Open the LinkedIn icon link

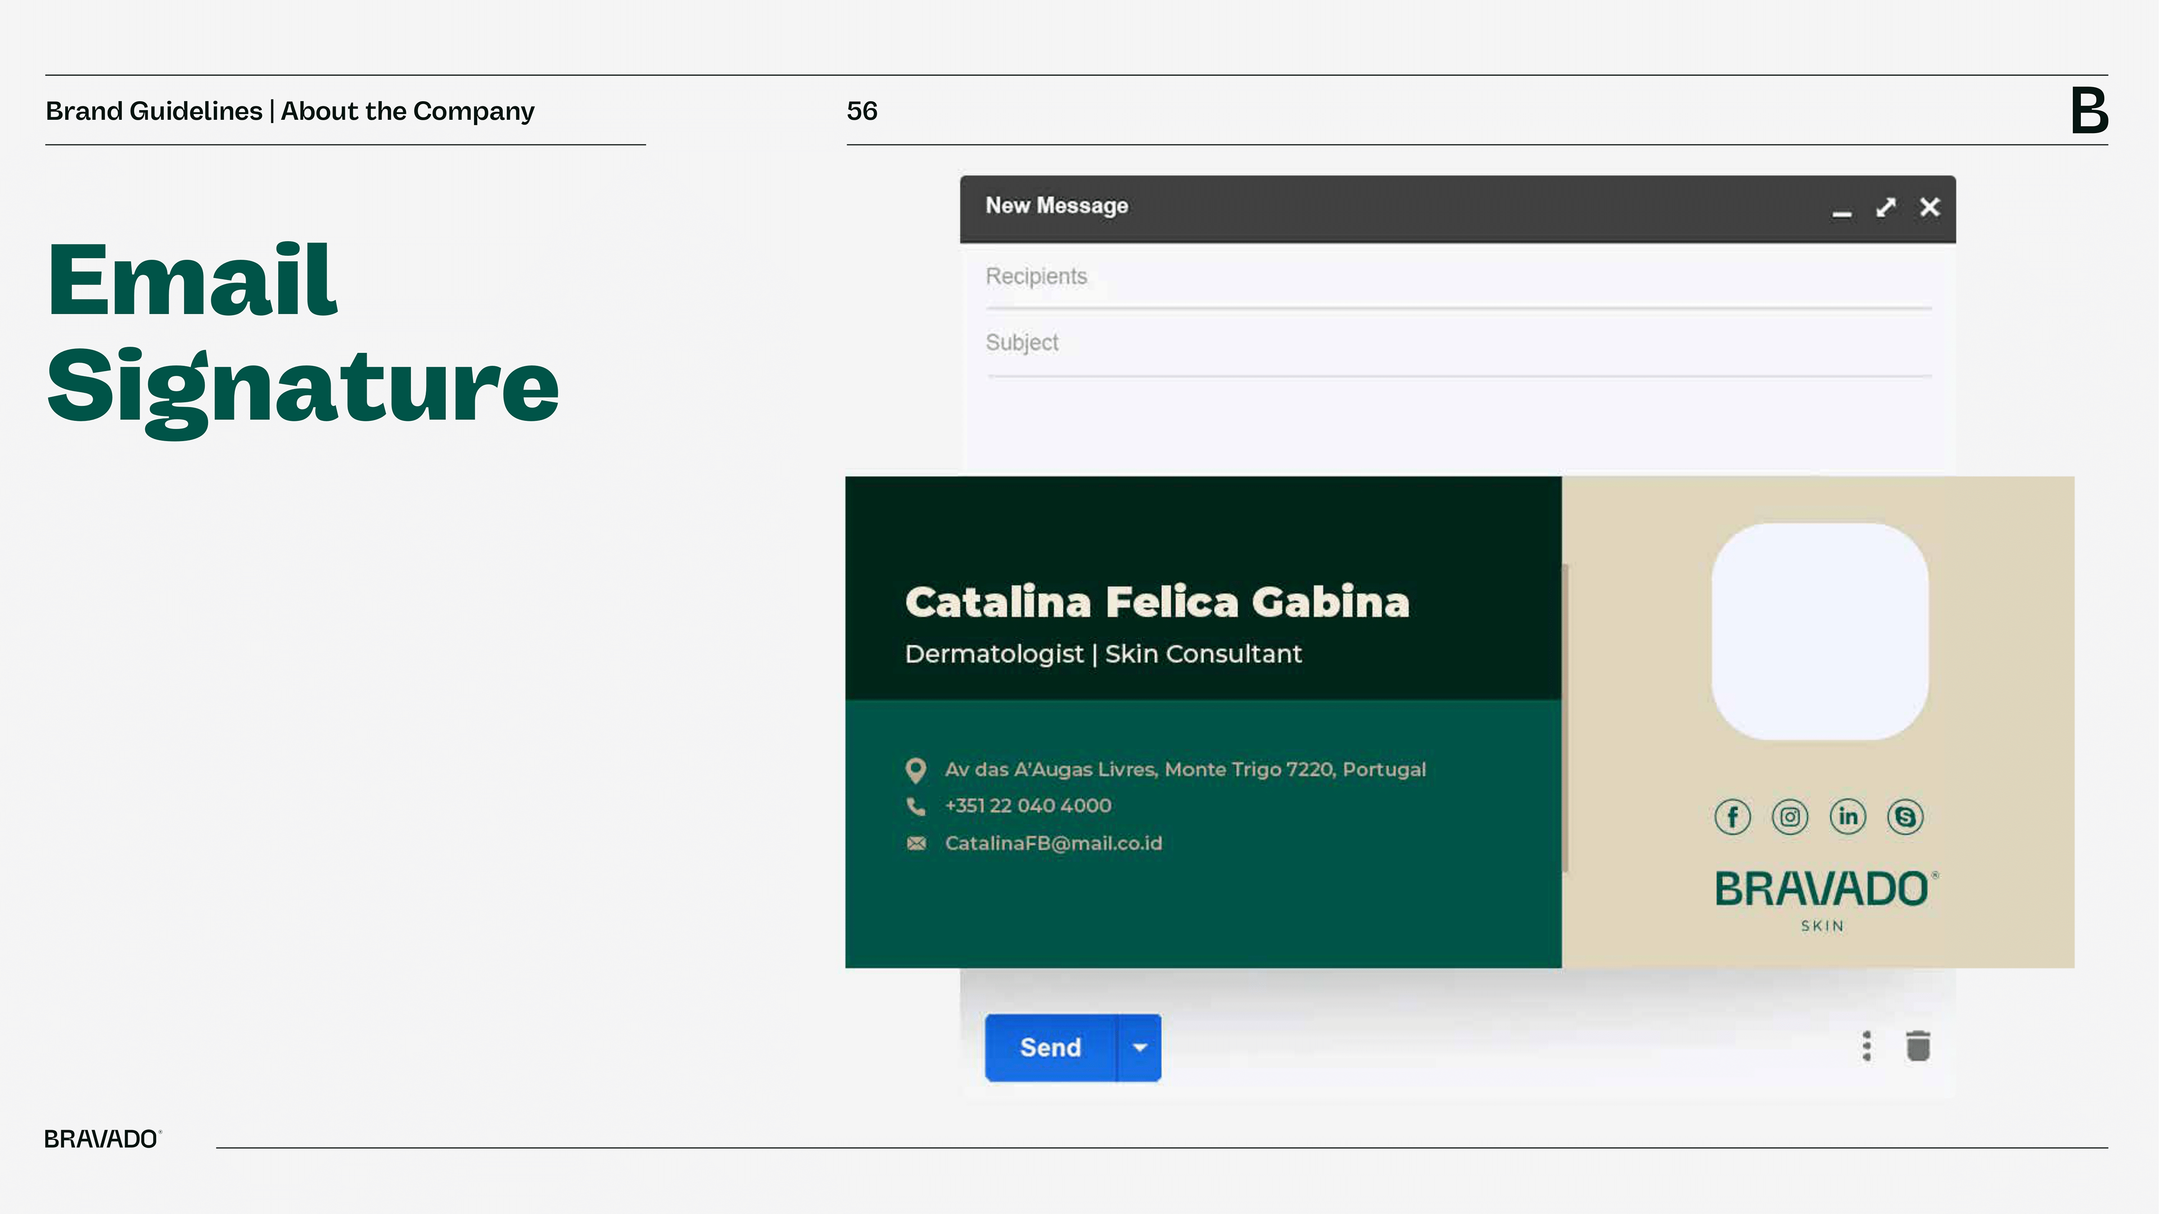(1848, 817)
